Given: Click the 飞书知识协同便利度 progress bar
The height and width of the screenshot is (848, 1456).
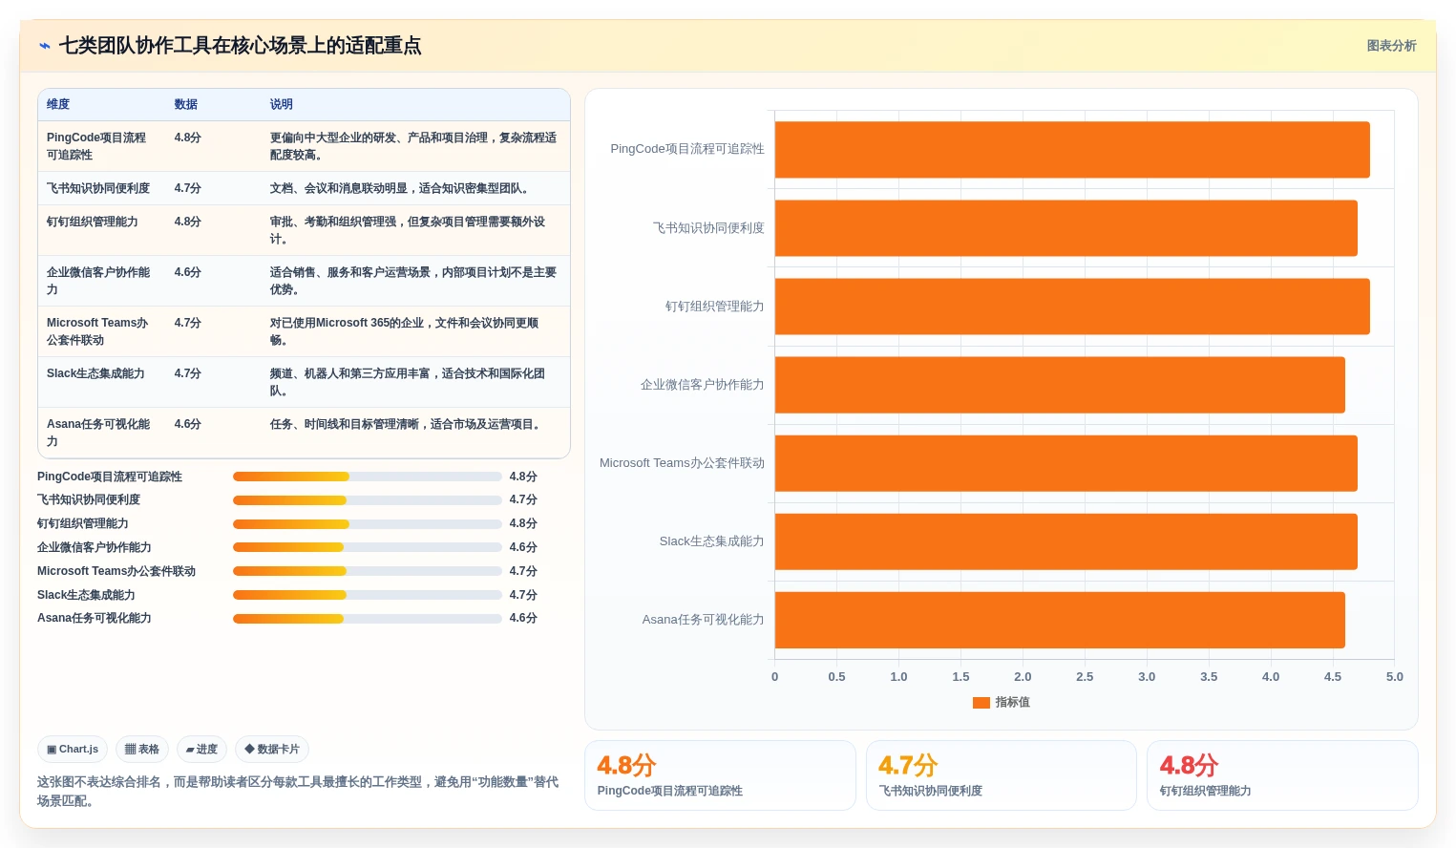Looking at the screenshot, I should tap(368, 500).
